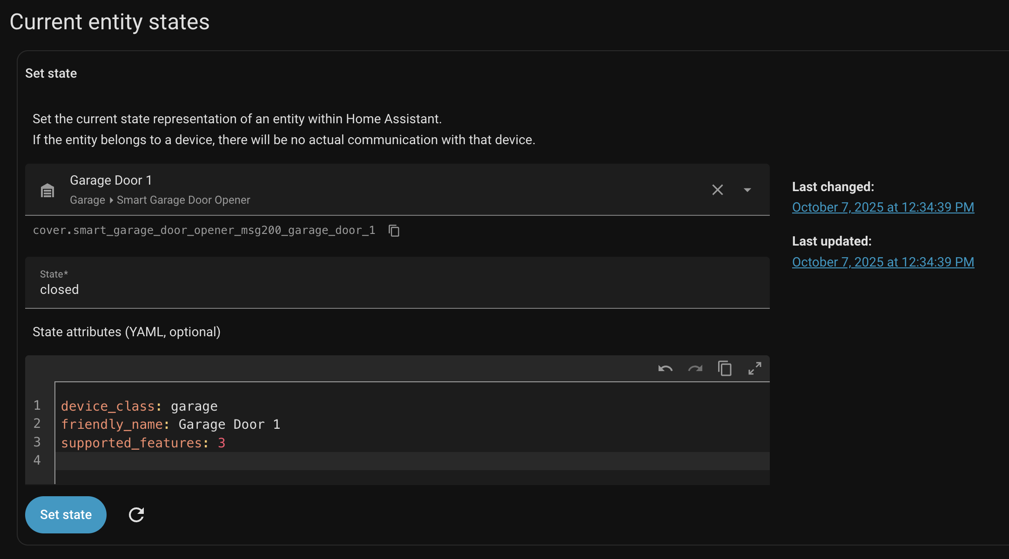Open the entity picker dropdown arrow
The image size is (1009, 559).
(x=747, y=190)
